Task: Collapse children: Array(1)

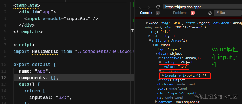Action: pos(150,41)
